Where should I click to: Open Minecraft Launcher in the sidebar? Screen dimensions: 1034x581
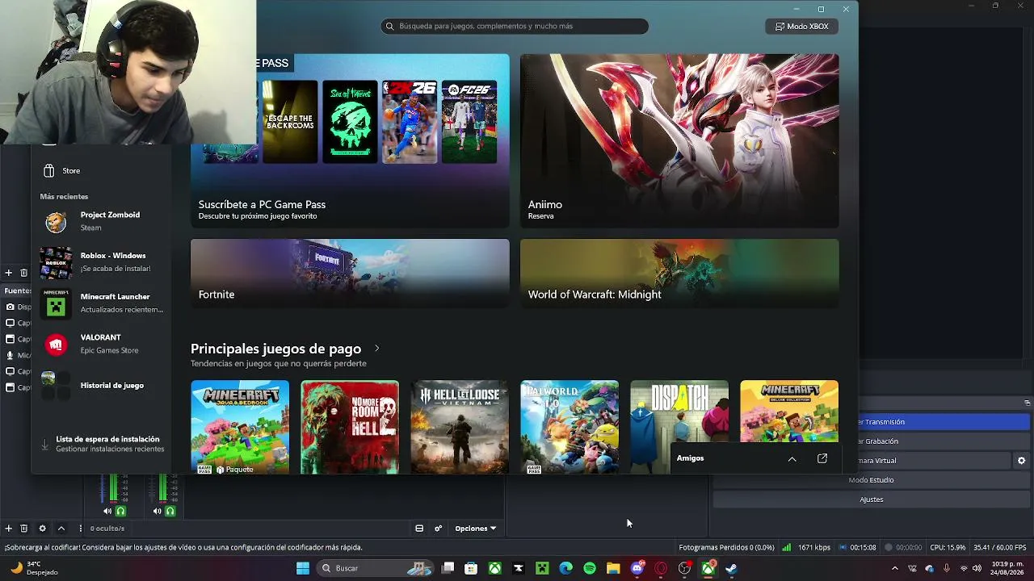(x=101, y=303)
